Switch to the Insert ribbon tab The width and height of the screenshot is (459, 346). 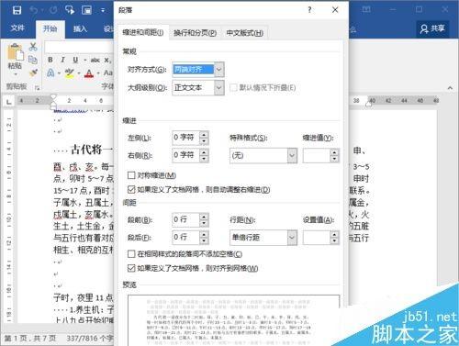80,29
